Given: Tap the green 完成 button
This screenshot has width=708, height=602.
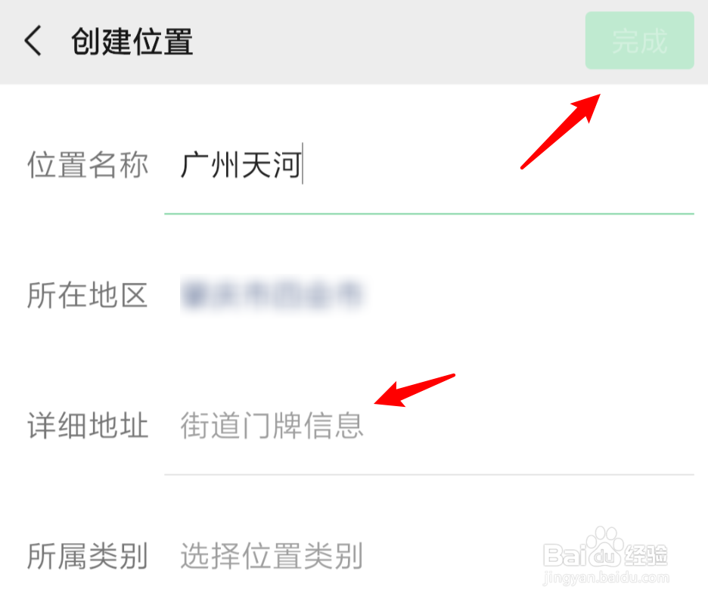Looking at the screenshot, I should pos(639,41).
